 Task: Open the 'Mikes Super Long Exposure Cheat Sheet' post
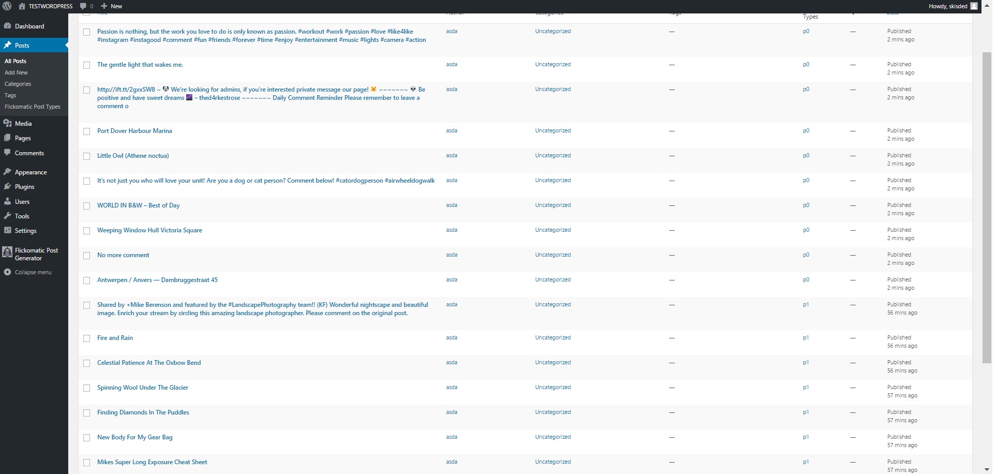tap(152, 462)
